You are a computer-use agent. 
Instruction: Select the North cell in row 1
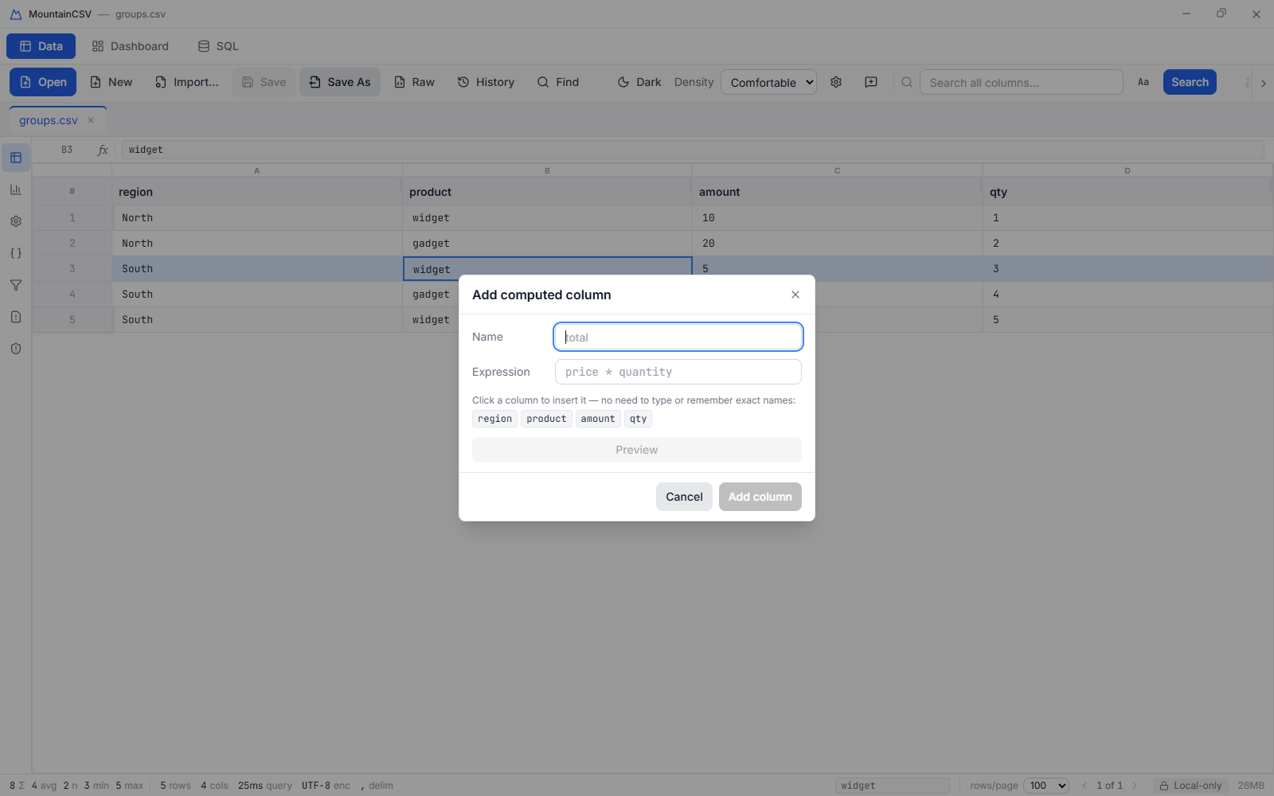click(x=256, y=217)
